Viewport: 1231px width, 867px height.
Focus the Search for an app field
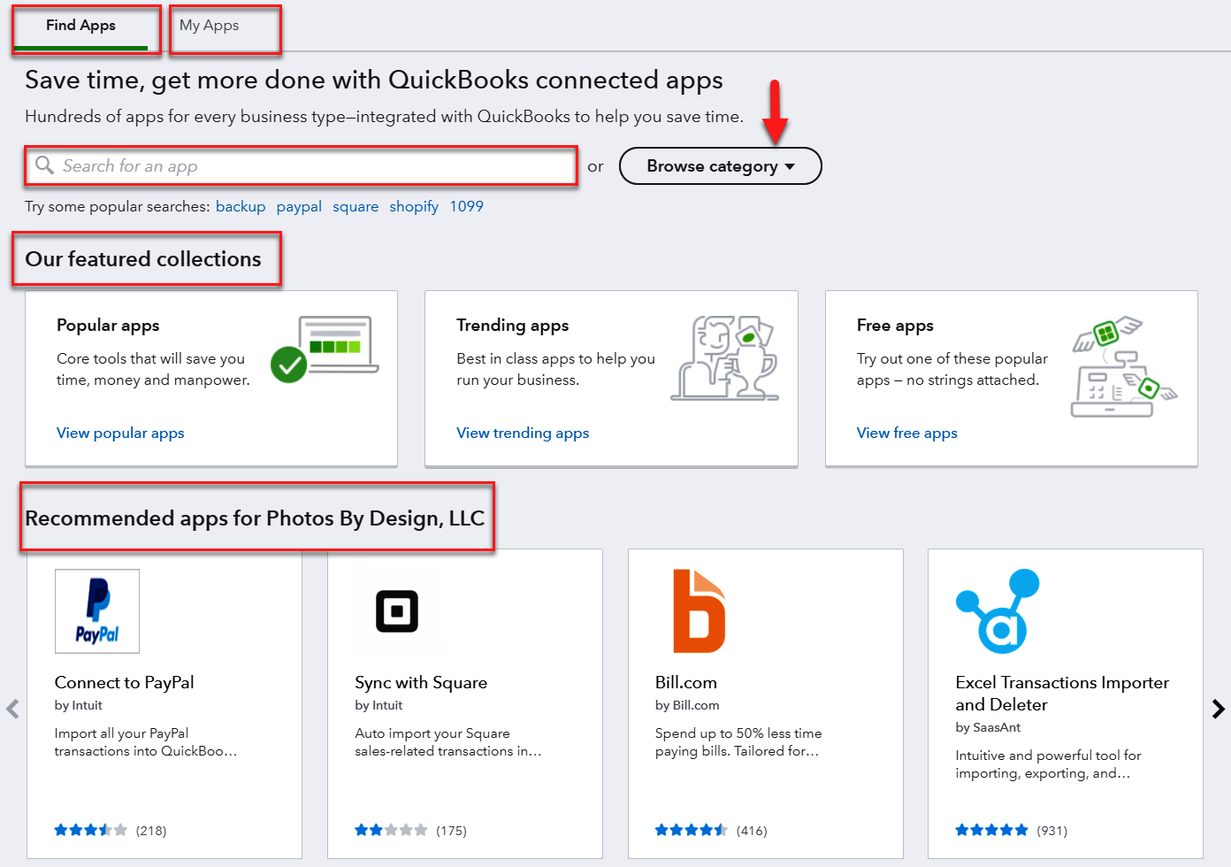[301, 166]
